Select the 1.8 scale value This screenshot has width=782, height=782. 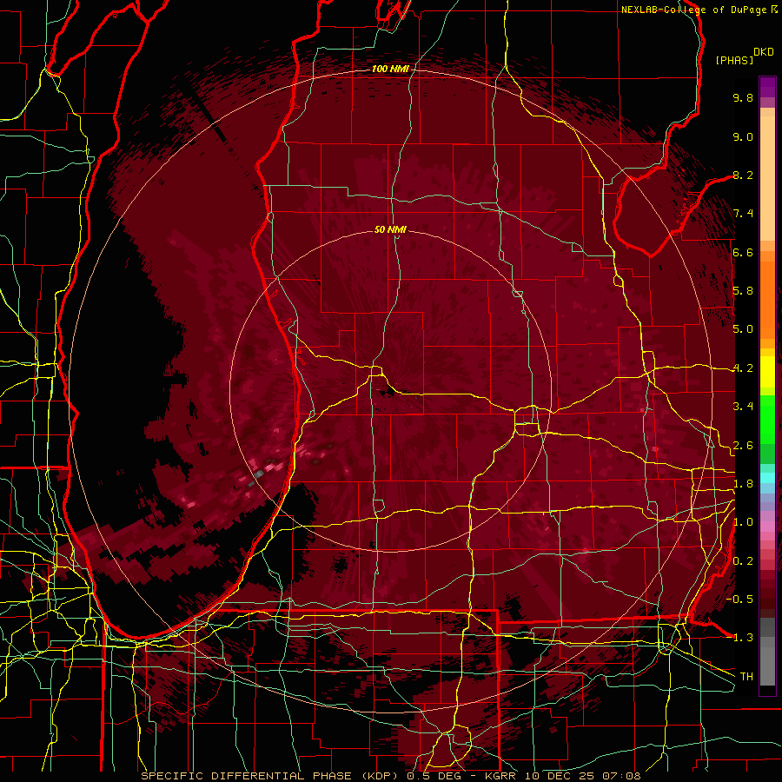[x=743, y=484]
